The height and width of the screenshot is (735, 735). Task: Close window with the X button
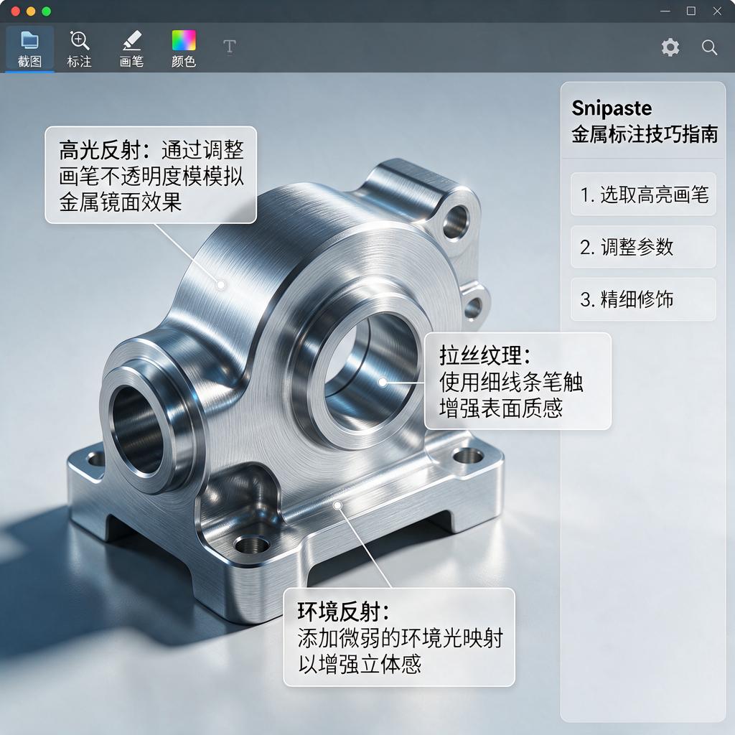point(717,11)
